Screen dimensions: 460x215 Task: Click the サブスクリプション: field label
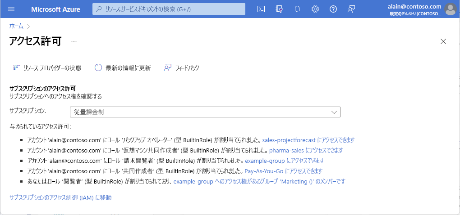click(28, 111)
